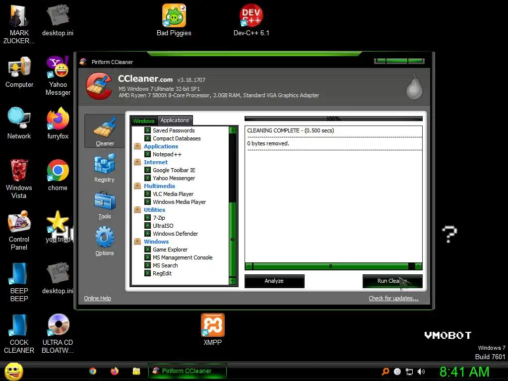
Task: Collapse the Utilities category heading
Action: pyautogui.click(x=154, y=210)
